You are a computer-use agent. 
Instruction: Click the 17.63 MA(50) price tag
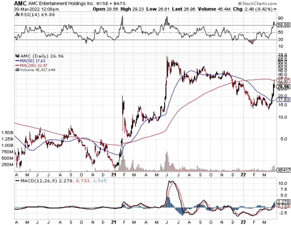284,99
